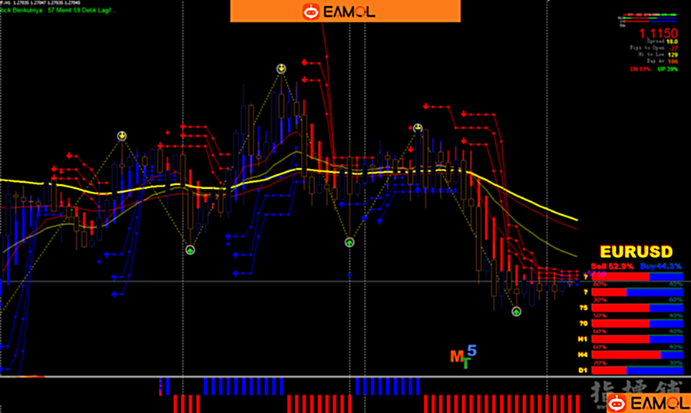691x413 pixels.
Task: Click the yellow Spread value 18.0
Action: point(671,42)
